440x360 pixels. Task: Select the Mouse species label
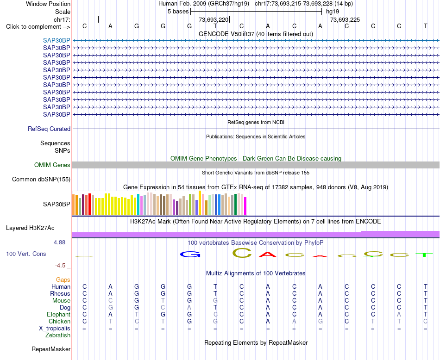point(61,301)
